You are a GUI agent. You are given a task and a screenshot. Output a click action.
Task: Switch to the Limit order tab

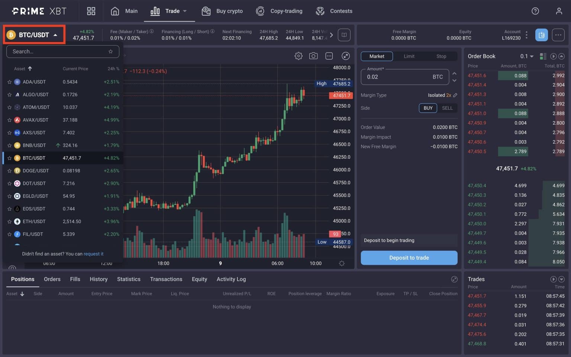(x=409, y=56)
